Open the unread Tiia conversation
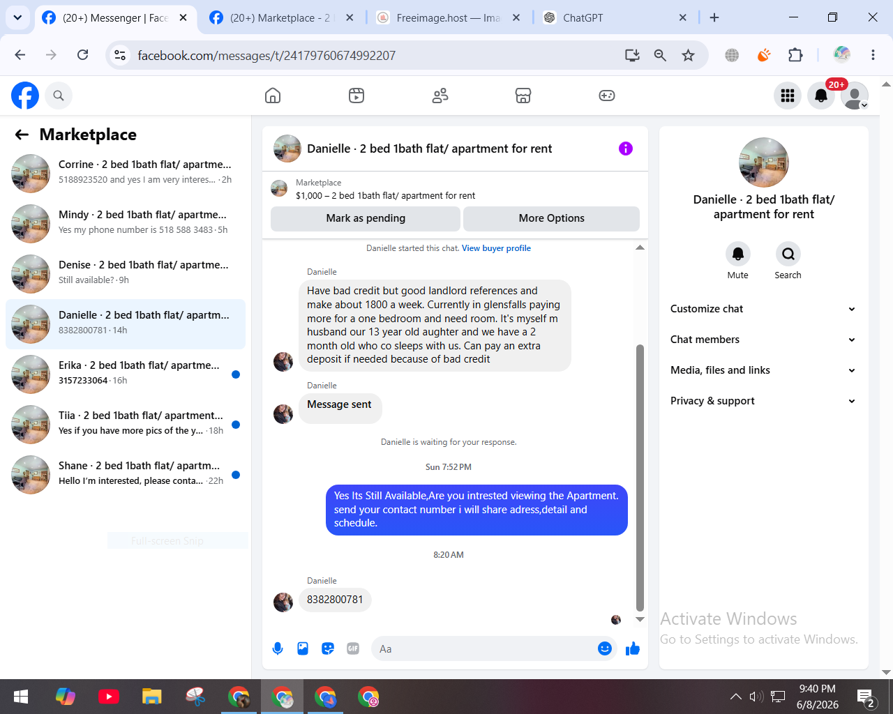Image resolution: width=893 pixels, height=714 pixels. coord(126,424)
